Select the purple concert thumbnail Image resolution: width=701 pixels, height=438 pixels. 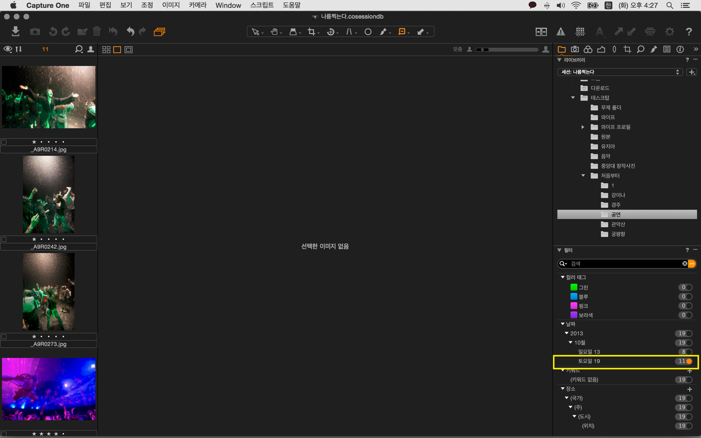[x=49, y=389]
